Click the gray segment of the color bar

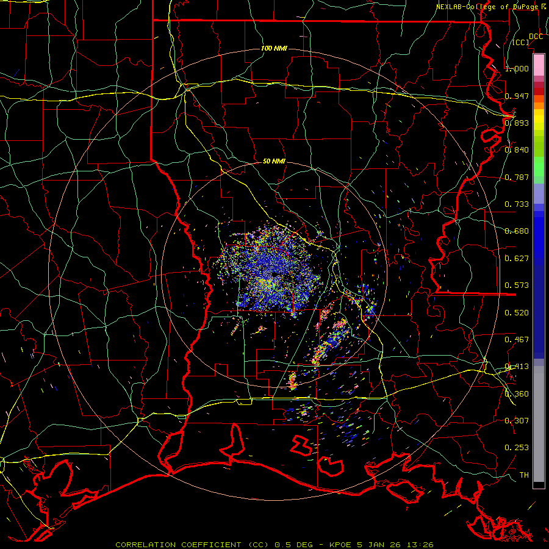[x=539, y=424]
